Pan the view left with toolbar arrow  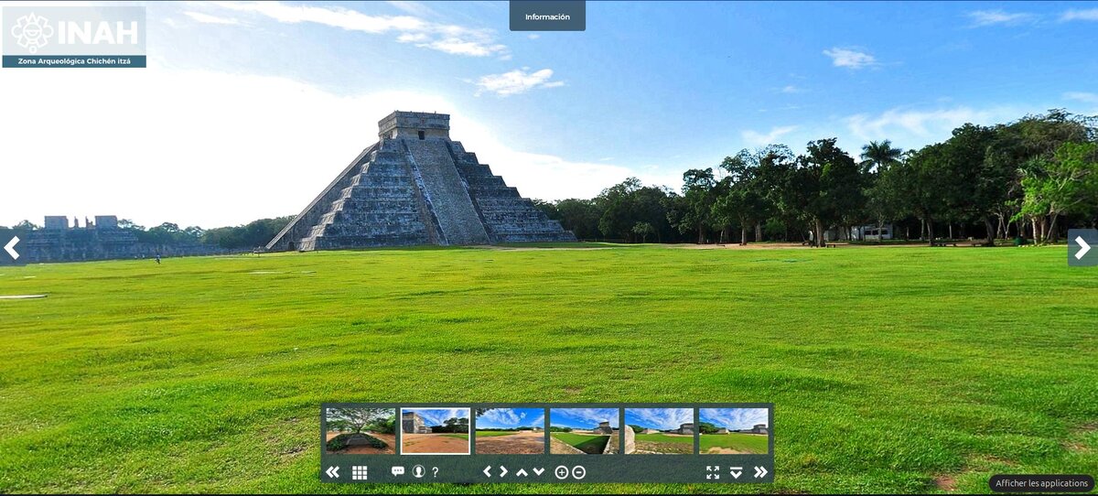[487, 471]
